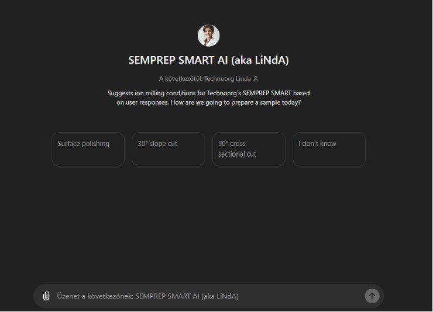The image size is (433, 312).
Task: Click the placeholder text in the message bar
Action: (x=147, y=296)
